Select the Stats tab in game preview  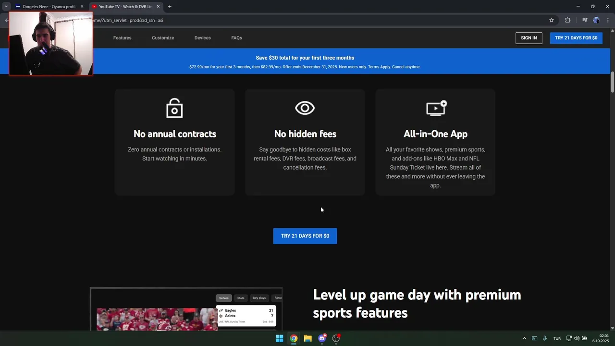coord(241,298)
